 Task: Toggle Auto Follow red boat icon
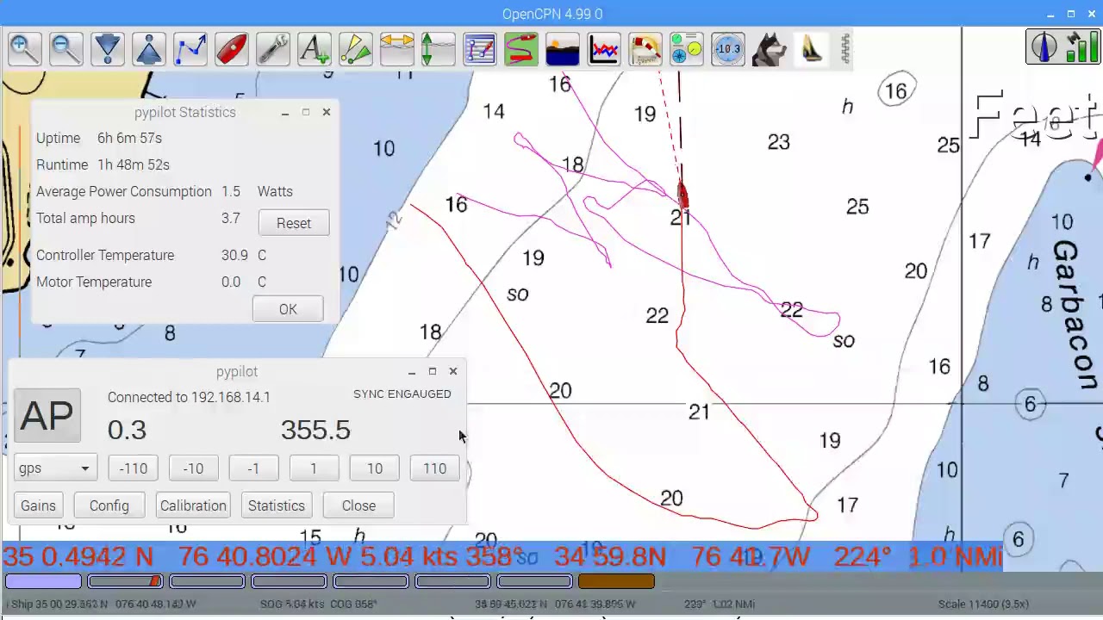tap(232, 49)
